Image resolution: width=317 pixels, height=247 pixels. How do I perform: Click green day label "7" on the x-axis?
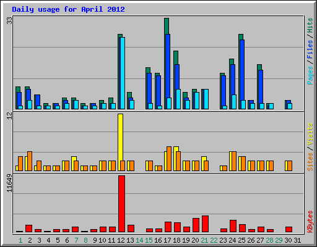coord(76,240)
